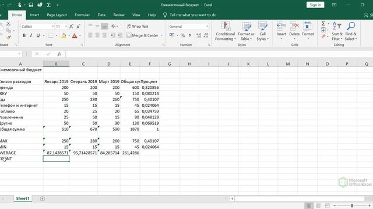This screenshot has height=209, width=373.
Task: Click the AutoSum sigma in the title bar
Action: coord(49,5)
